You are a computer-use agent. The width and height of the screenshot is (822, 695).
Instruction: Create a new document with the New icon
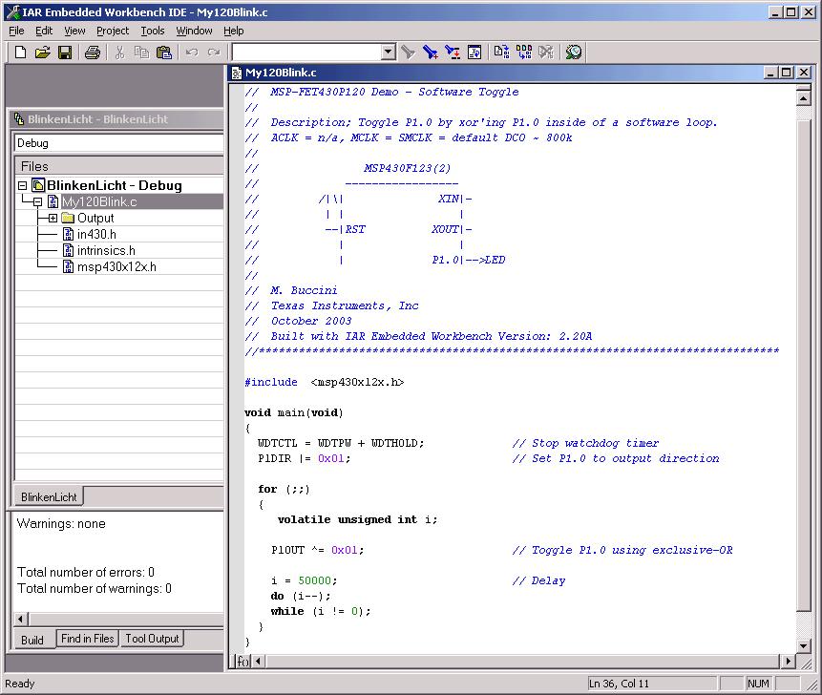pyautogui.click(x=20, y=52)
